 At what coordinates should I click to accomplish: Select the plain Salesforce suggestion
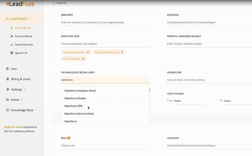tap(106, 121)
